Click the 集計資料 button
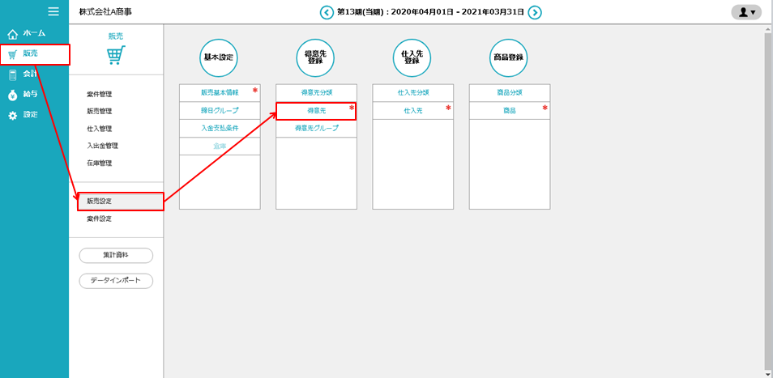The image size is (773, 378). [116, 255]
